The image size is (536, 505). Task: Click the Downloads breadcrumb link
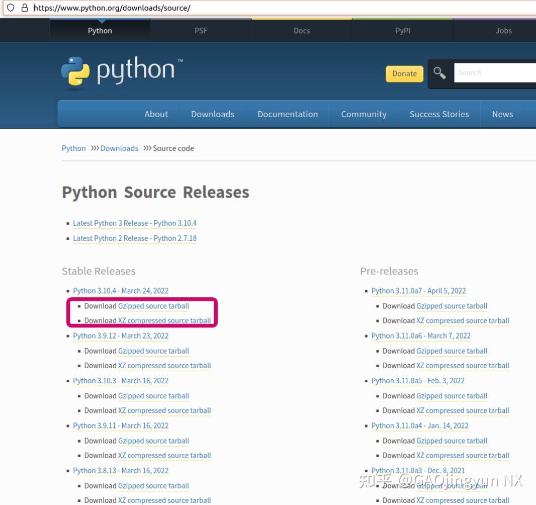(119, 148)
